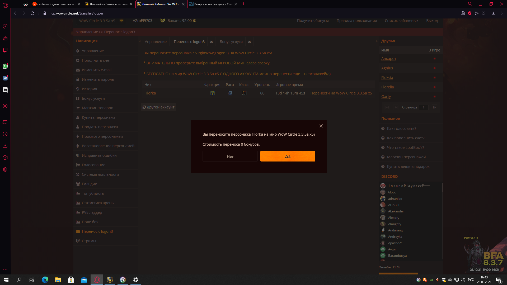
Task: Confirm transfer with Да button
Action: click(288, 156)
